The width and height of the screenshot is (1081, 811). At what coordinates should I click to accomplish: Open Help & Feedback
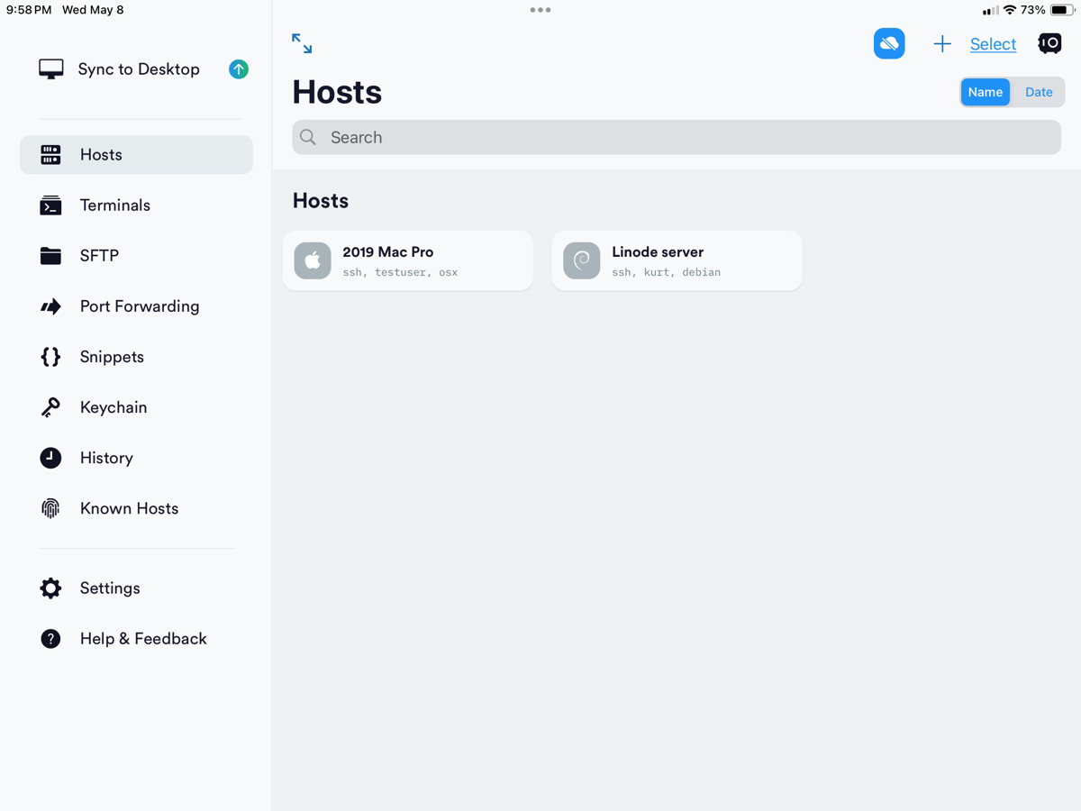click(142, 639)
